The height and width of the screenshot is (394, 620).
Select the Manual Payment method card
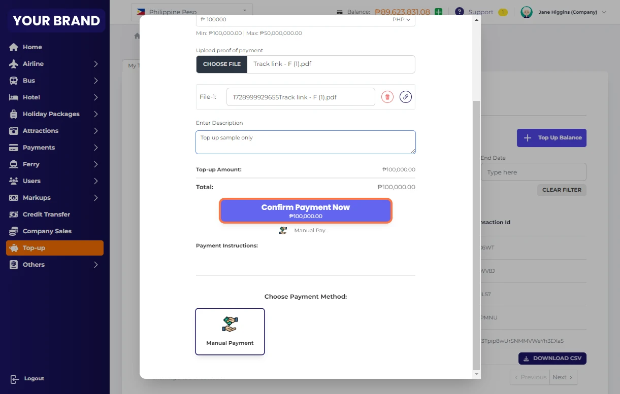[x=230, y=332]
